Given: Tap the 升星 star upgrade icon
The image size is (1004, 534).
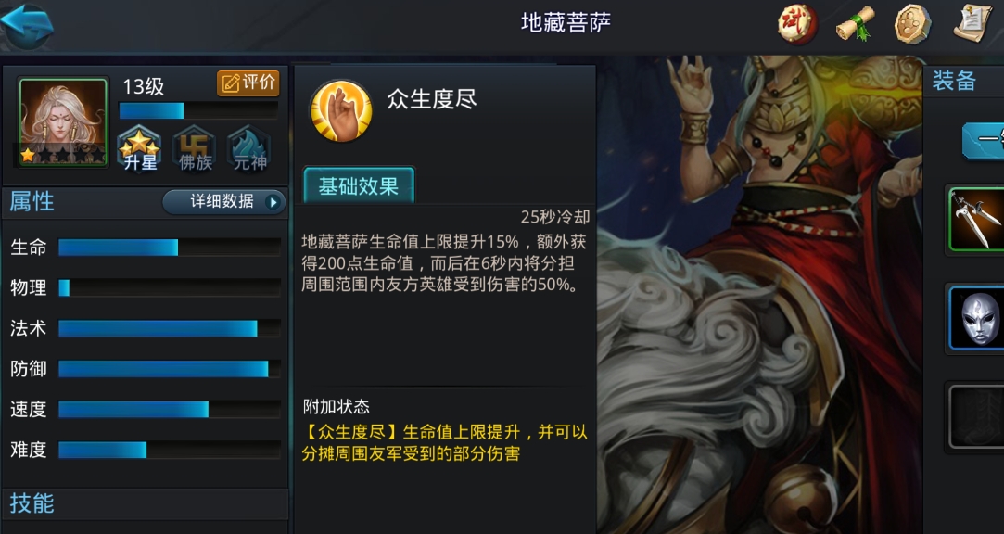Looking at the screenshot, I should [x=140, y=148].
